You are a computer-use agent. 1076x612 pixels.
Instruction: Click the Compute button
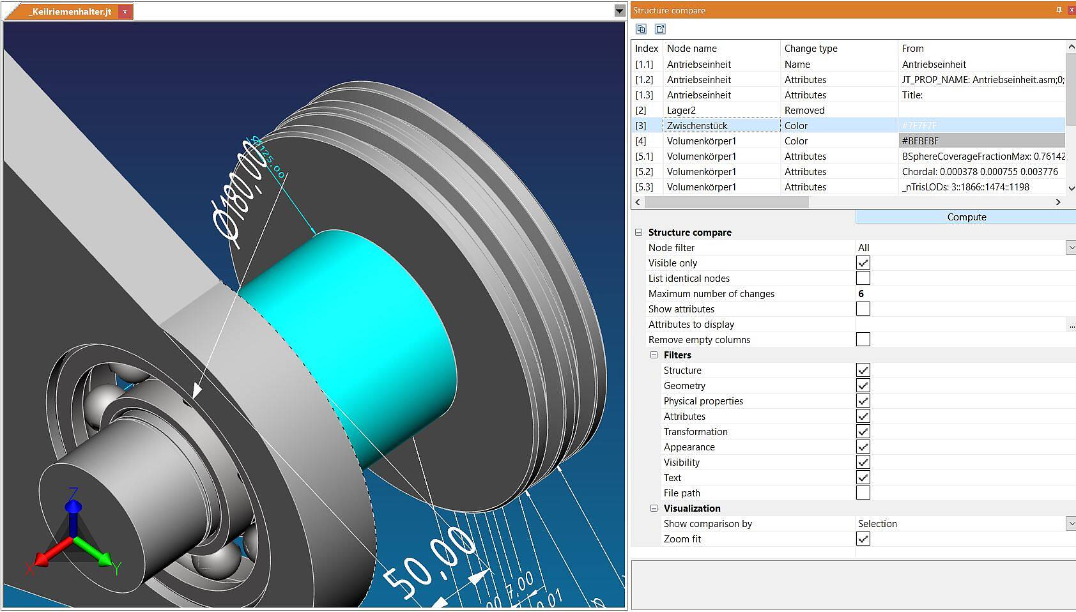966,217
